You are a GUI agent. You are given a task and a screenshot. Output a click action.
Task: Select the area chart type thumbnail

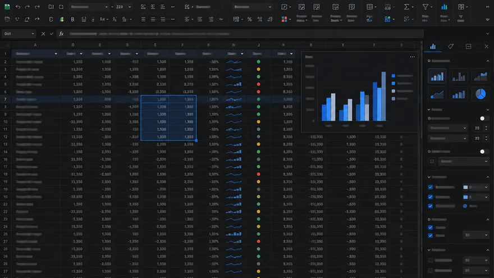[481, 76]
